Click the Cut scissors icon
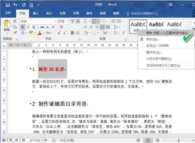195x143 pixels. [x=15, y=22]
